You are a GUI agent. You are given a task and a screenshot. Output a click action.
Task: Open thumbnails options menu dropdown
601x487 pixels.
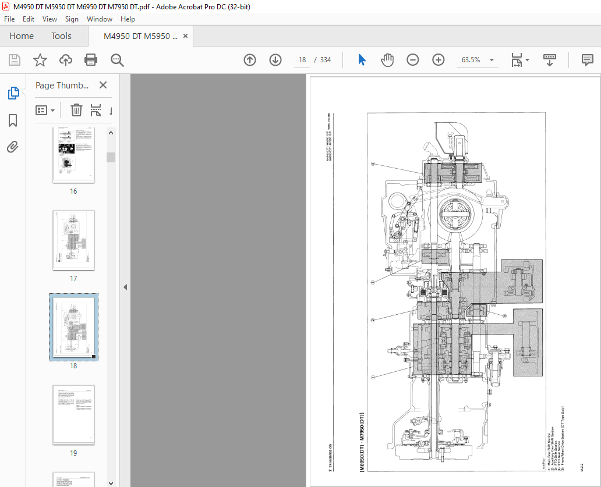(45, 111)
